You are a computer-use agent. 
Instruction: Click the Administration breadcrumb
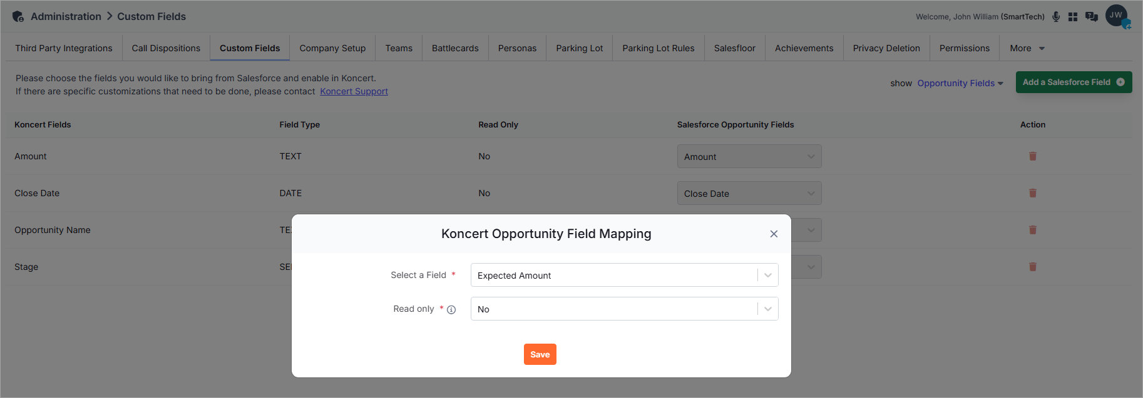[66, 16]
